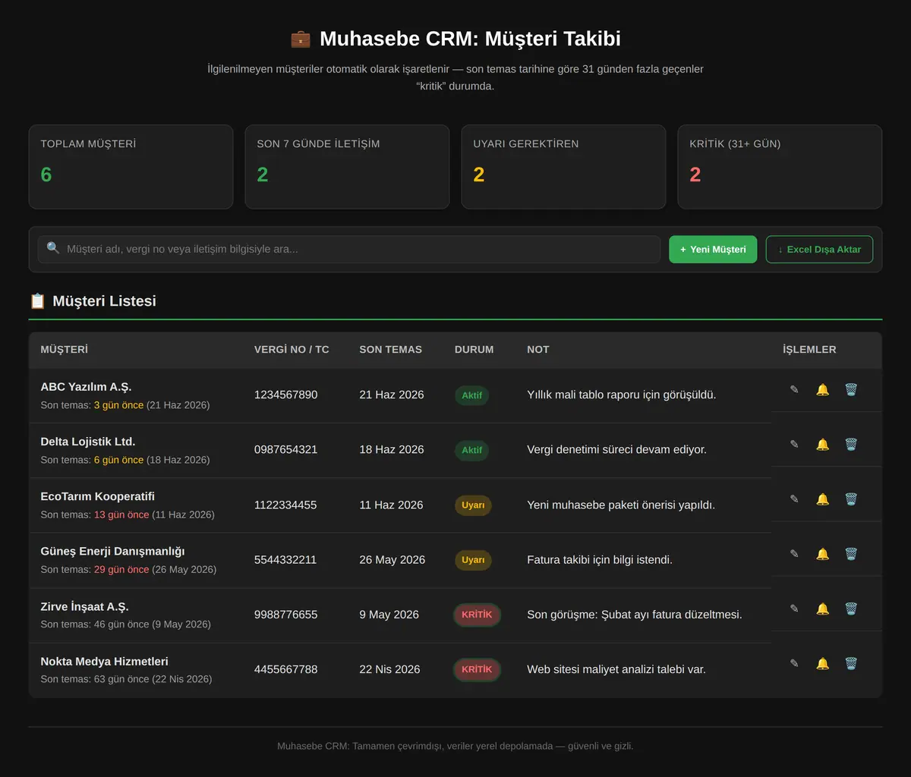Open the TOPLAM MÜŞTERİ stat card

click(131, 167)
